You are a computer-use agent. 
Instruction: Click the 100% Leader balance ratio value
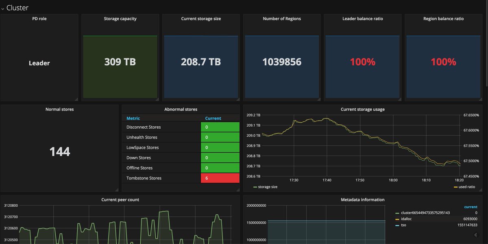(x=362, y=62)
